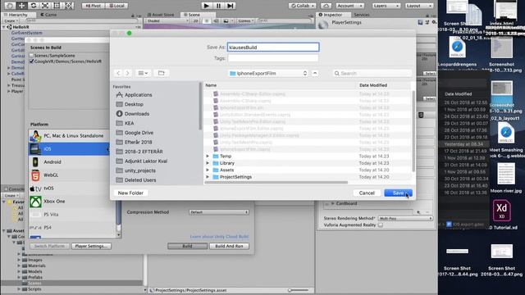
Task: Click the Cancel button
Action: pos(367,193)
